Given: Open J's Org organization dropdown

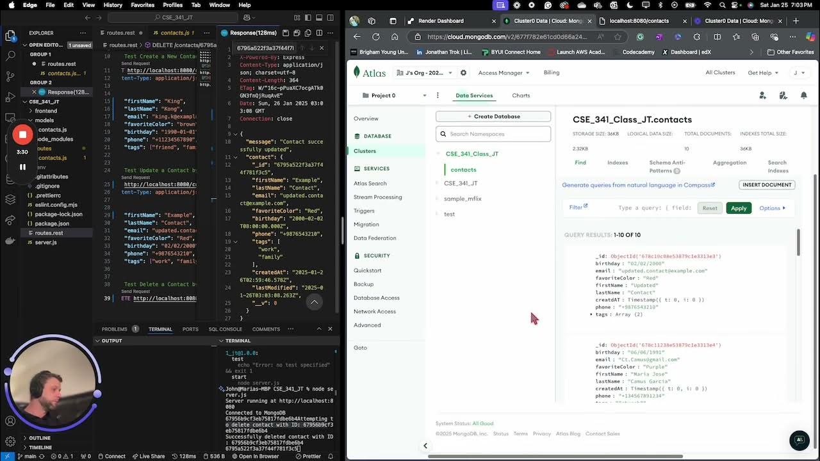Looking at the screenshot, I should click(423, 72).
